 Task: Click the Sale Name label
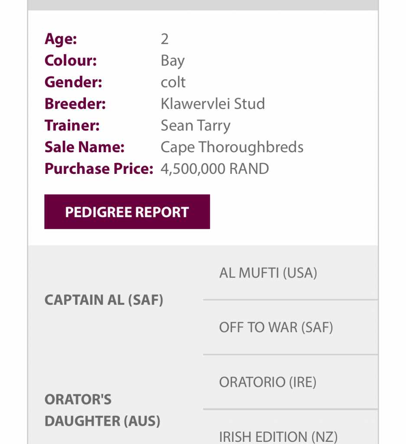[85, 147]
